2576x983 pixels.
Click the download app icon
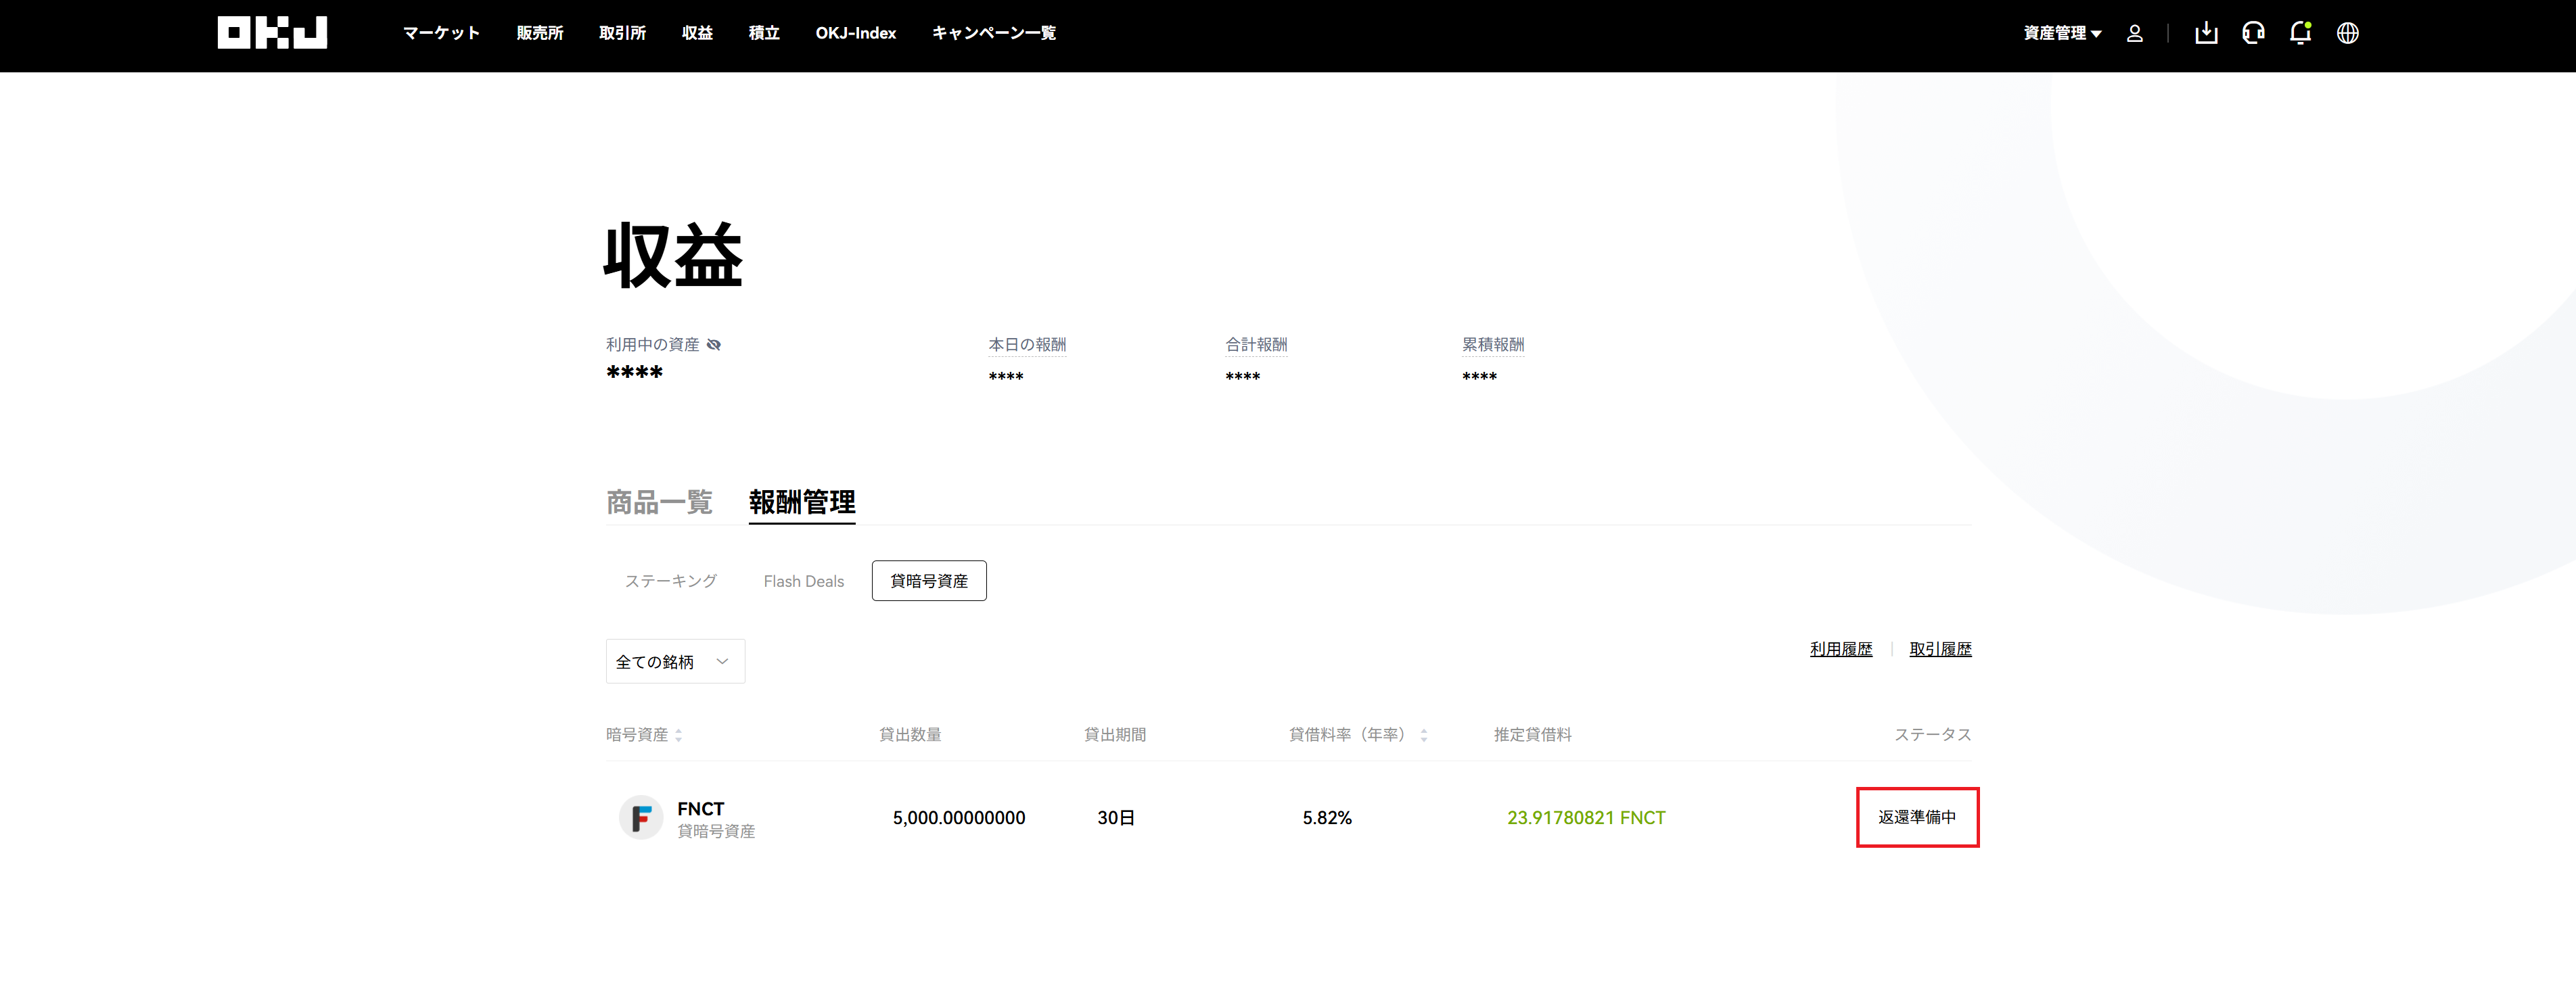click(2206, 33)
